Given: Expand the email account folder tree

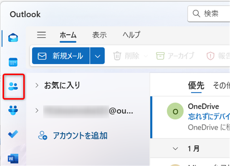Looking at the screenshot, I should click(37, 110).
